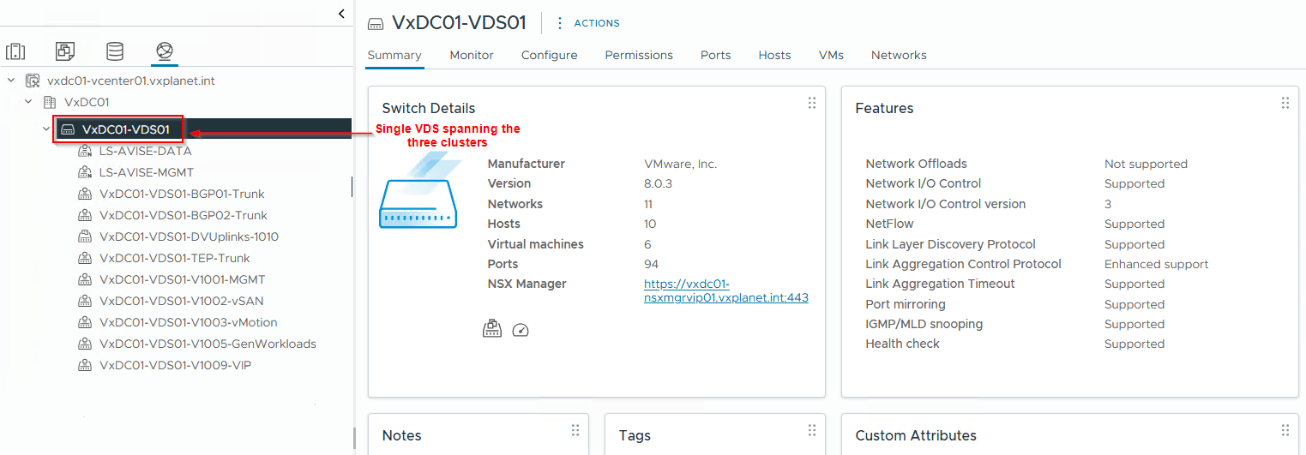Screen dimensions: 1306x455
Task: Click the switch icon in the VxDC01-VDS01 header
Action: (375, 23)
